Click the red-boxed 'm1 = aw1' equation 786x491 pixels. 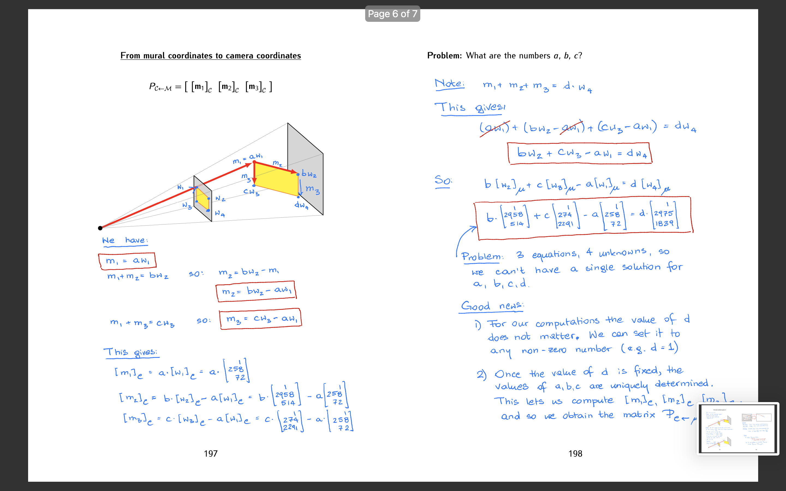(127, 261)
